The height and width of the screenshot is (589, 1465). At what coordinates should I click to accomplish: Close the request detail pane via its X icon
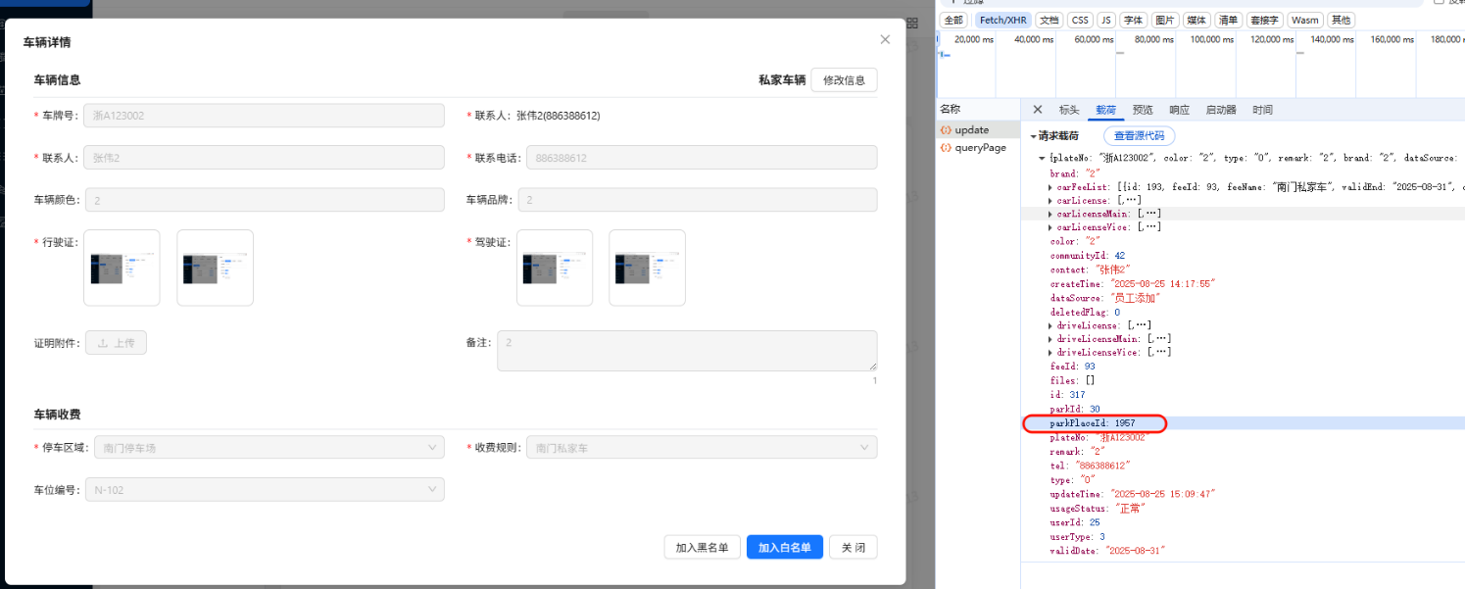1036,109
